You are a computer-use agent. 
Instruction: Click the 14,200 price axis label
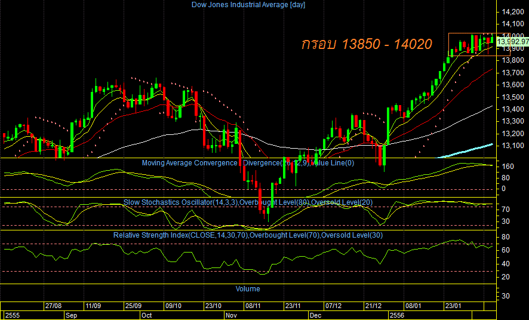513,12
